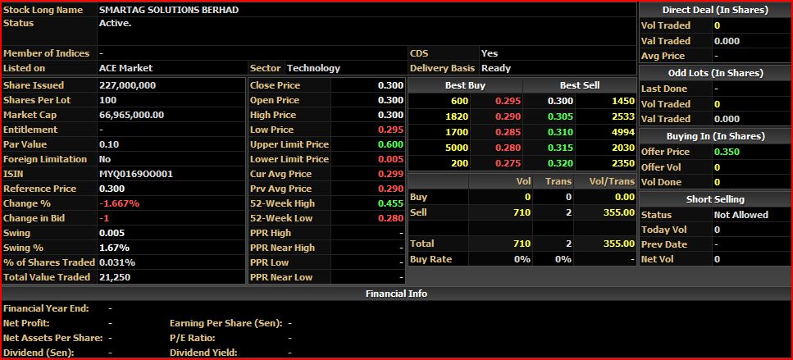Image resolution: width=793 pixels, height=360 pixels.
Task: Select the Change in Bid value -1
Action: tap(104, 218)
